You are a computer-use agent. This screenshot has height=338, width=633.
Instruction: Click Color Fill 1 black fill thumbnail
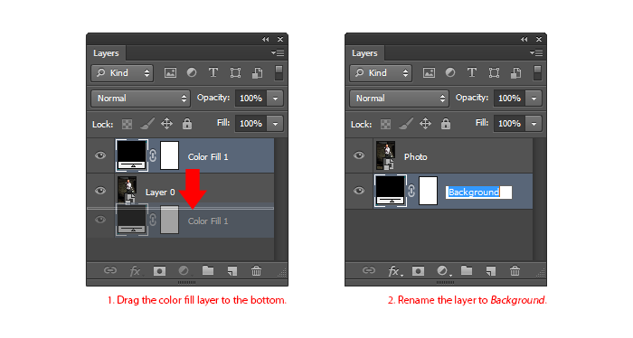[132, 155]
